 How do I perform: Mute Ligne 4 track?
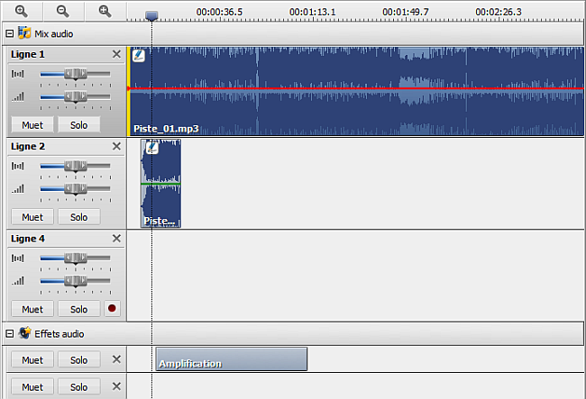32,309
